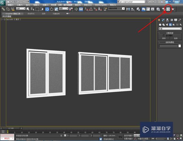
Task: Open the 视图 reference coordinate dropdown
Action: pyautogui.click(x=63, y=9)
